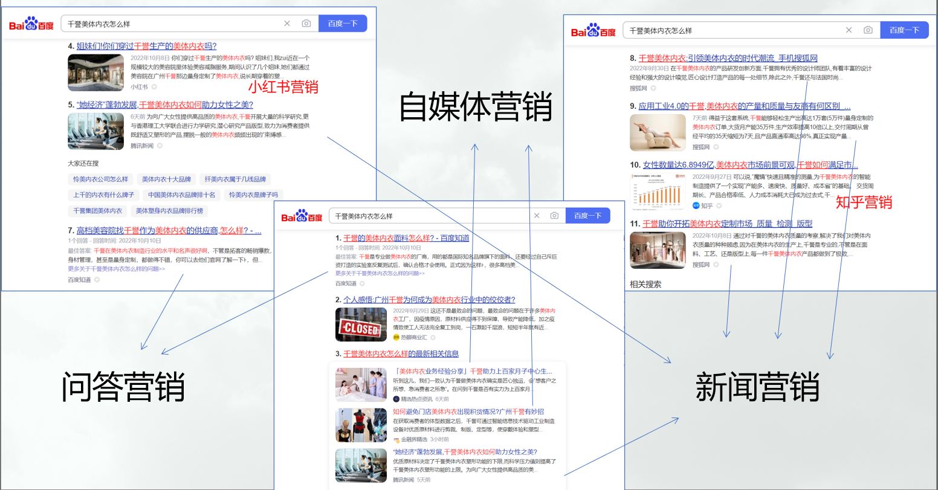Image resolution: width=938 pixels, height=490 pixels.
Task: Click the red CLOSED sign thumbnail
Action: click(x=361, y=325)
